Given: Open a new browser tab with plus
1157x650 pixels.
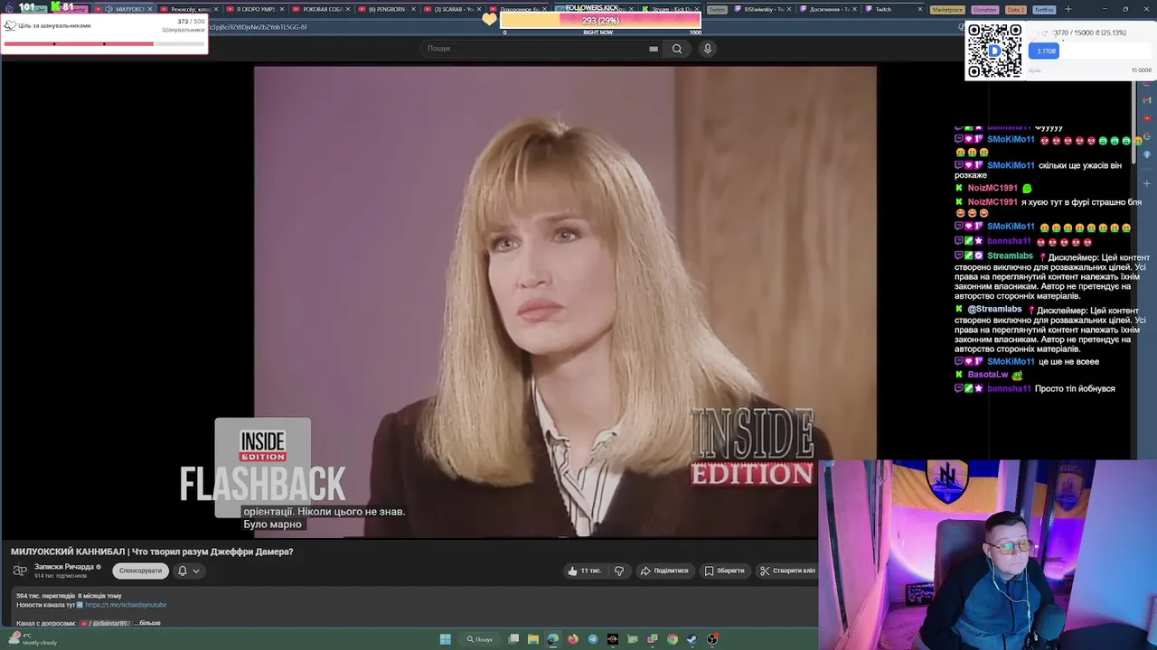Looking at the screenshot, I should pyautogui.click(x=1068, y=9).
